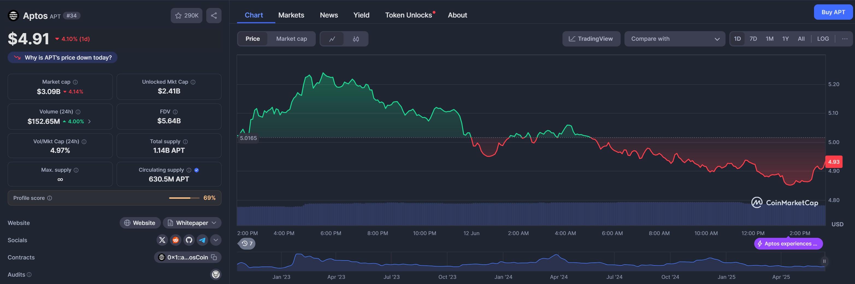Click the 0x1::a...osCoin contract button

[x=188, y=257]
